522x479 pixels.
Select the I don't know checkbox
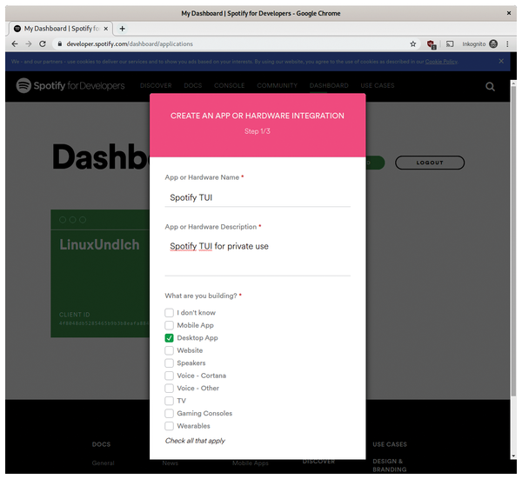coord(170,312)
